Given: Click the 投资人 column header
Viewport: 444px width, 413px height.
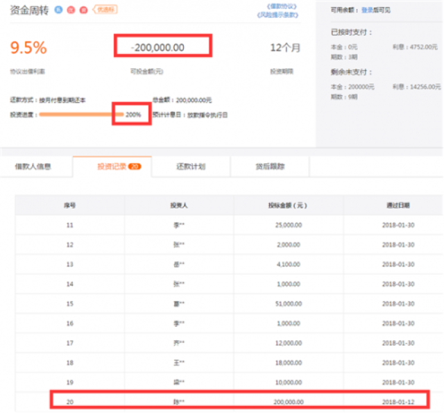Looking at the screenshot, I should (179, 205).
